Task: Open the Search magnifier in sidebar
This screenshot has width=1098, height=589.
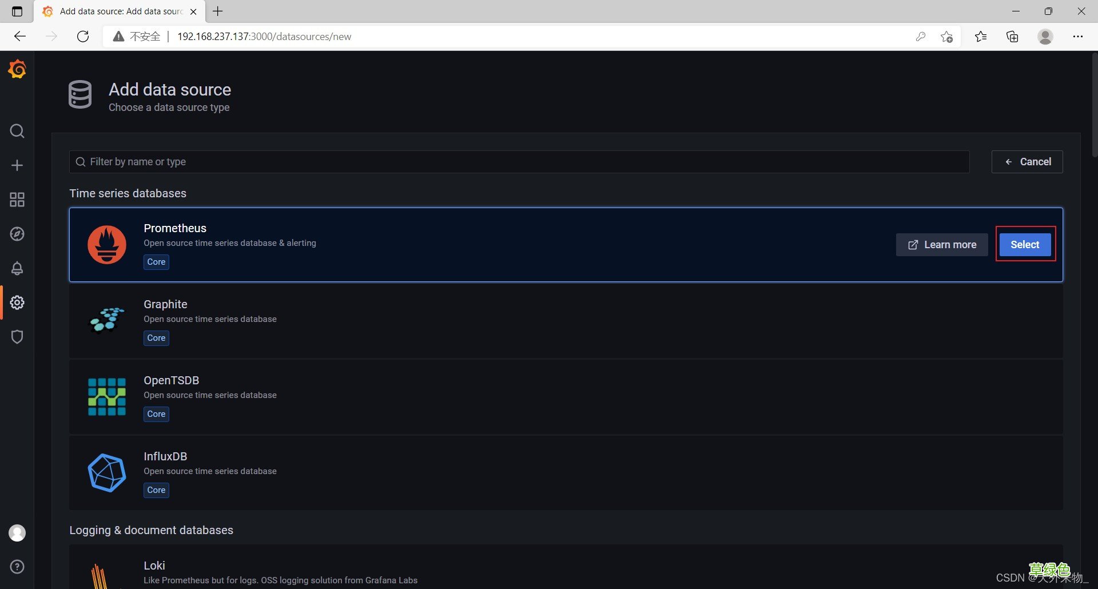Action: pos(17,131)
